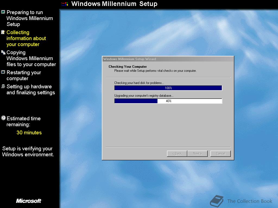Image resolution: width=278 pixels, height=208 pixels.
Task: Click the hard disk check progress bar
Action: coord(168,88)
